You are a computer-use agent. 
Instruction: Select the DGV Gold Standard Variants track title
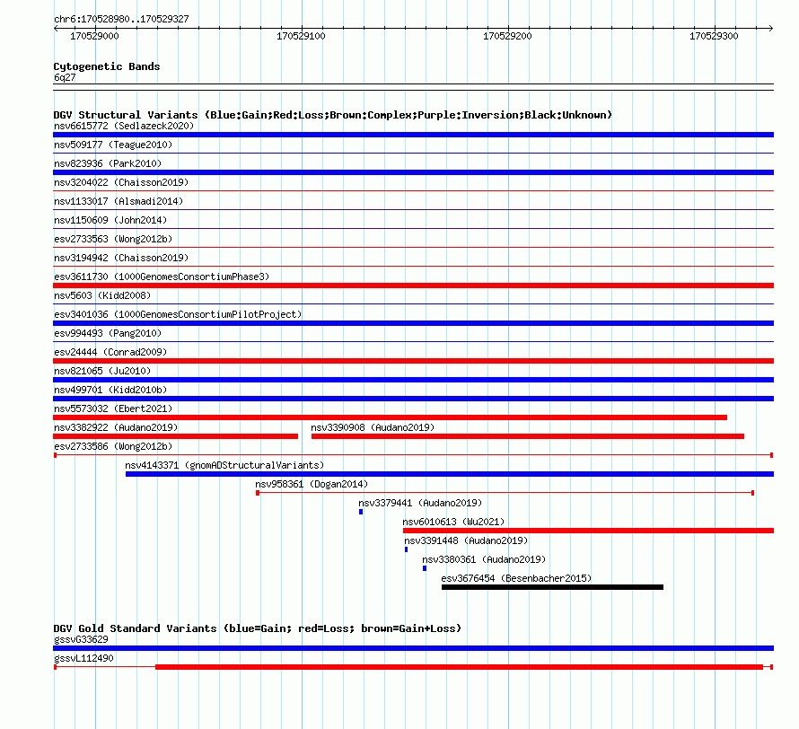(258, 628)
